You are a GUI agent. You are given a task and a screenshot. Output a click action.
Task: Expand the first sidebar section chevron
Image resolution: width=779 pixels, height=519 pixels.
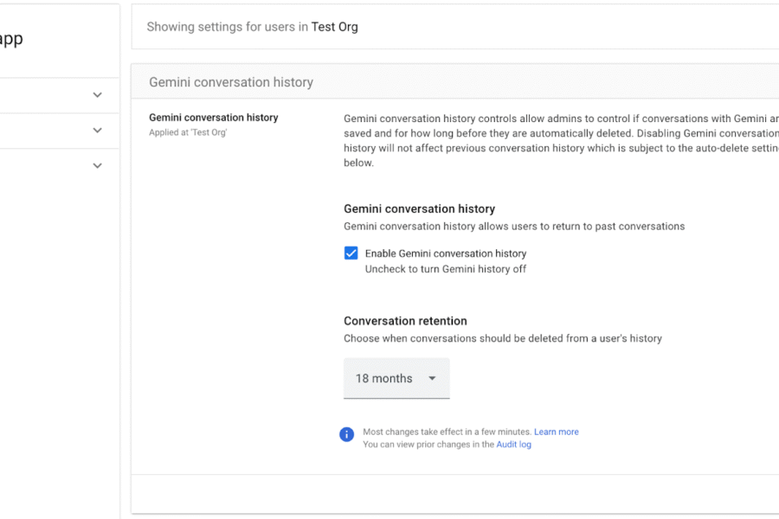pyautogui.click(x=97, y=95)
